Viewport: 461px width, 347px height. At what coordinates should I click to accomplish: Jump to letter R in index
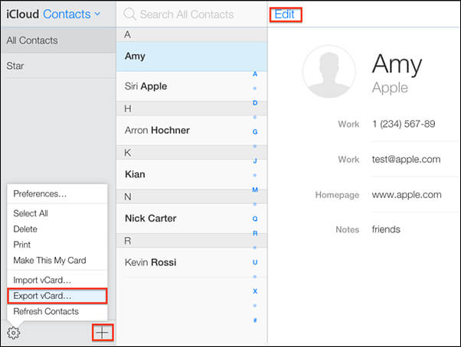(x=255, y=233)
